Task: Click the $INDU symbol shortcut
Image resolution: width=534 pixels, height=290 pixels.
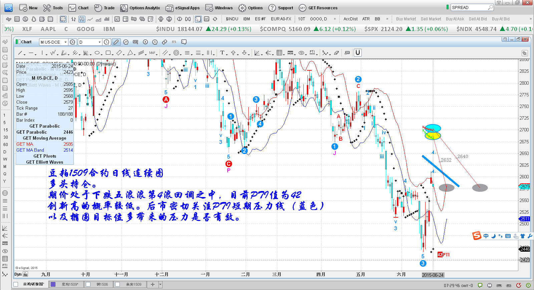Action: [232, 19]
